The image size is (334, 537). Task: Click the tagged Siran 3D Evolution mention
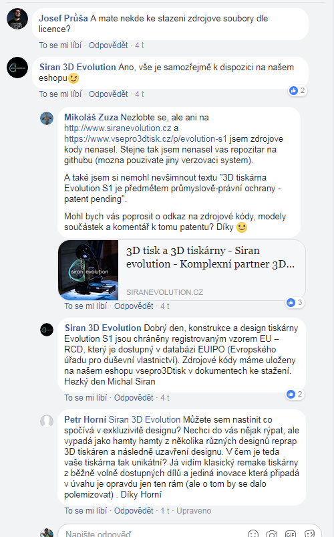point(144,419)
